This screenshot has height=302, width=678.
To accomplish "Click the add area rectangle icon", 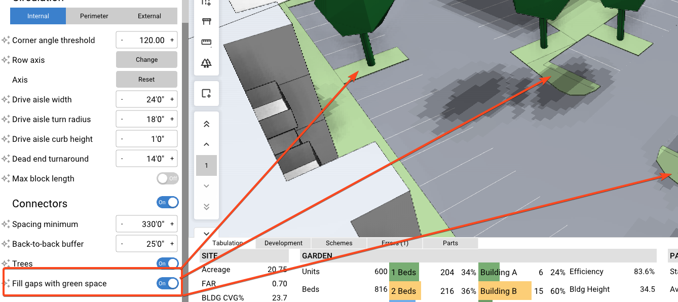I will [206, 93].
